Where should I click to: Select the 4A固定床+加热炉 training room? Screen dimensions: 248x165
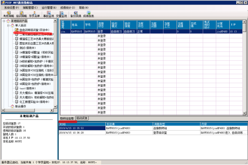coord(36,79)
